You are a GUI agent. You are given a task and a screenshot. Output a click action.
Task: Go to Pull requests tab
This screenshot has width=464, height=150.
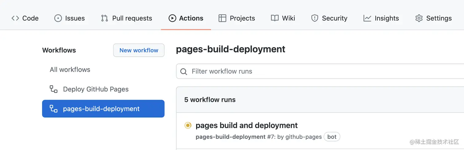coord(126,18)
